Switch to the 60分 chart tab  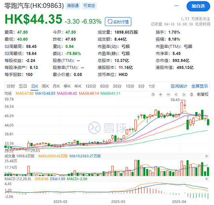[x=104, y=86]
